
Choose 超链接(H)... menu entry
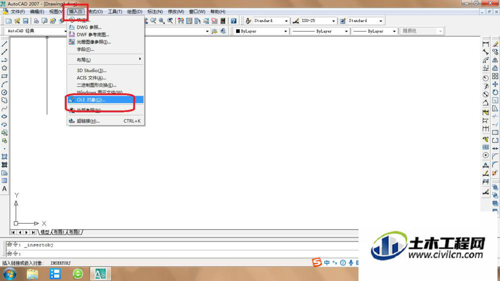(x=105, y=121)
